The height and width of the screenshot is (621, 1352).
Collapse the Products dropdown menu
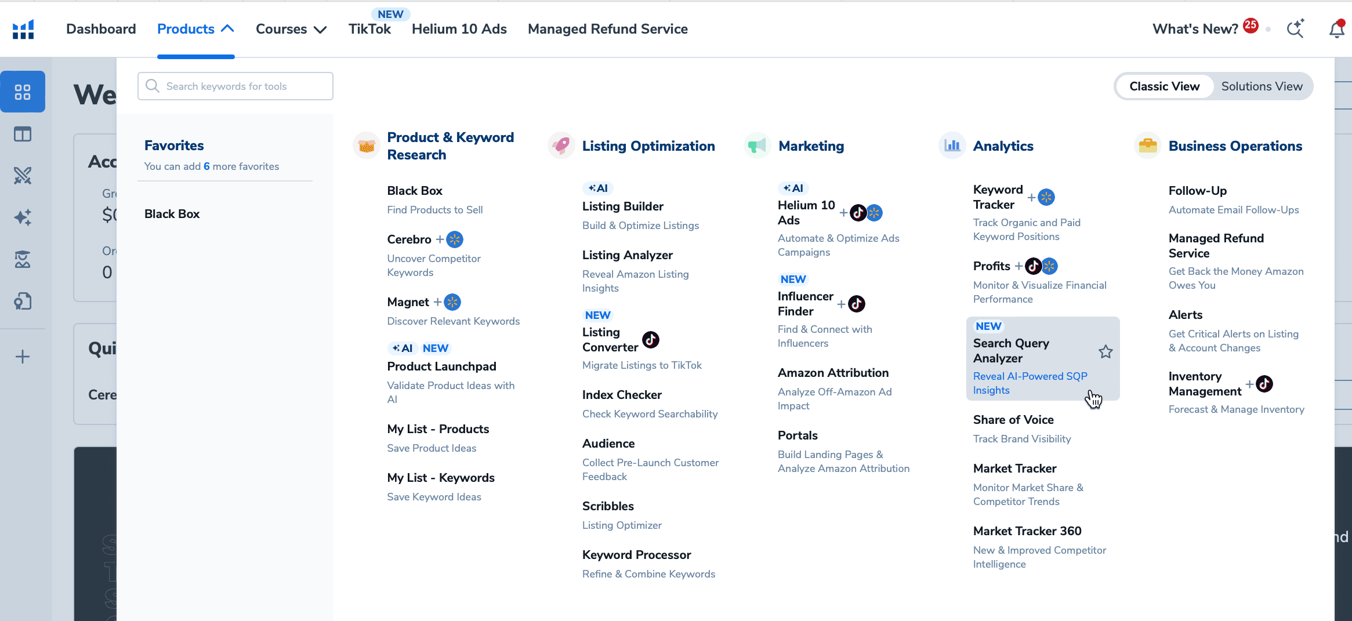pos(195,29)
